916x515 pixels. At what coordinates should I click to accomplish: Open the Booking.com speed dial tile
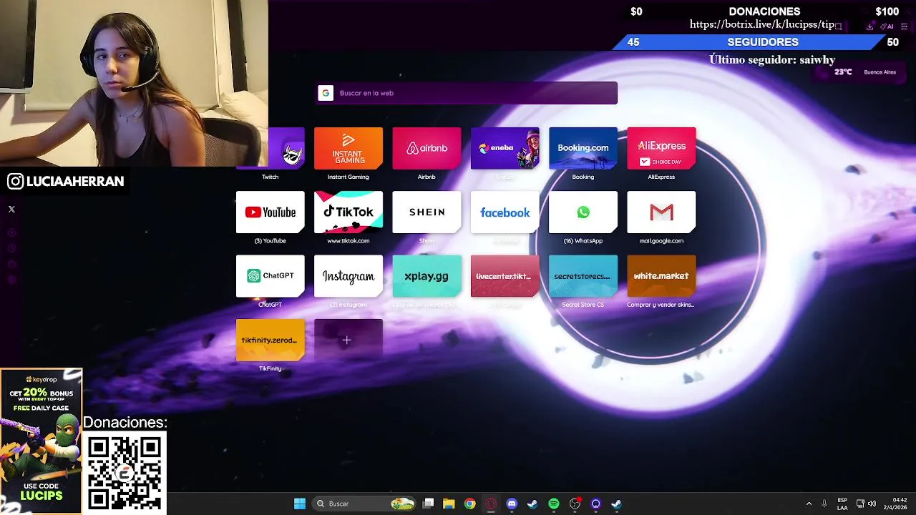point(583,148)
